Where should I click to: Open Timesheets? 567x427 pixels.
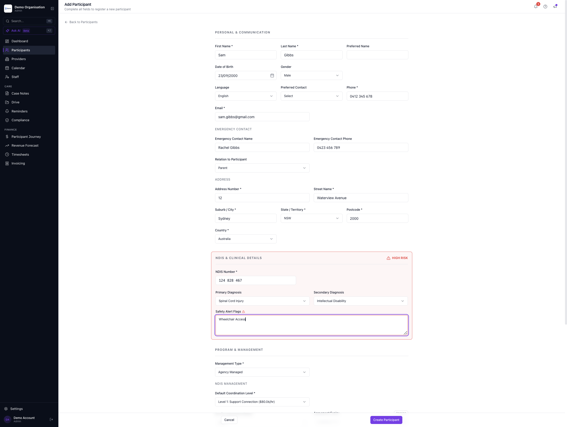[29, 155]
